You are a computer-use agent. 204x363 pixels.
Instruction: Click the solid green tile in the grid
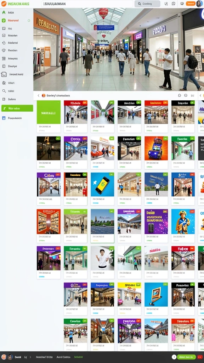click(x=49, y=112)
